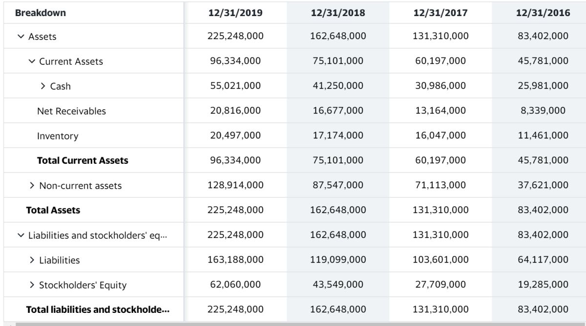Click the Total Assets row label
Screen dimensions: 586x326
[x=53, y=211]
